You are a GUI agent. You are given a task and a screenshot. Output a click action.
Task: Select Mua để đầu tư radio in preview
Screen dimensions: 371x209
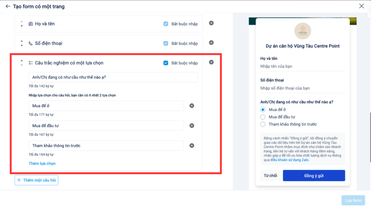263,117
